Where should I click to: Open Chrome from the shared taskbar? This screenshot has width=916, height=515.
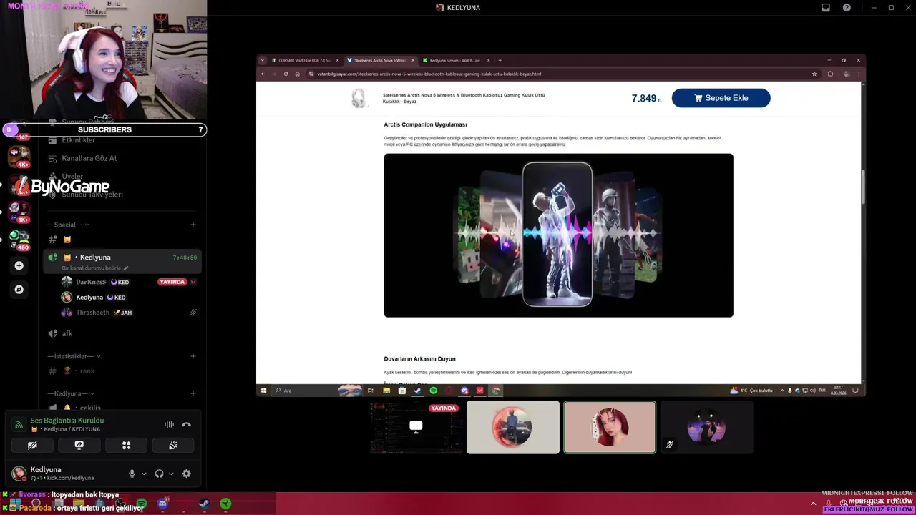click(496, 391)
